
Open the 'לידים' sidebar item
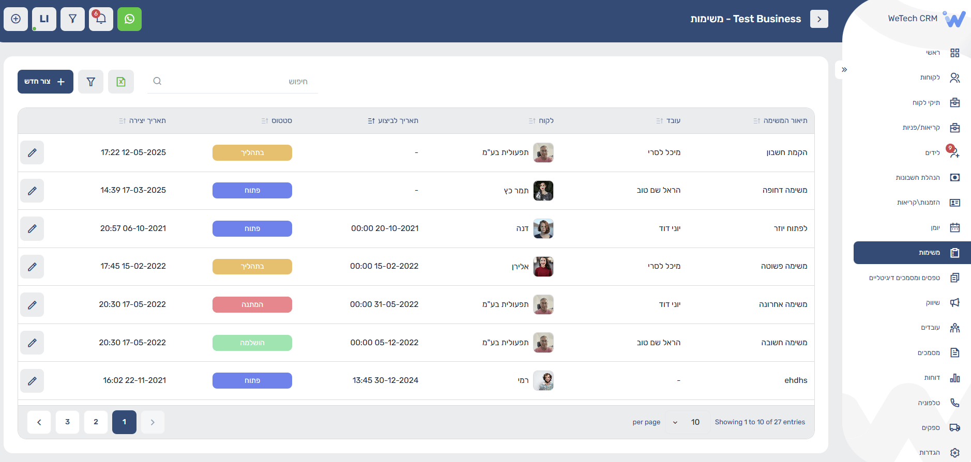tap(932, 153)
